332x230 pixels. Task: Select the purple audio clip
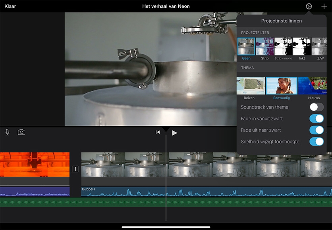(35, 192)
